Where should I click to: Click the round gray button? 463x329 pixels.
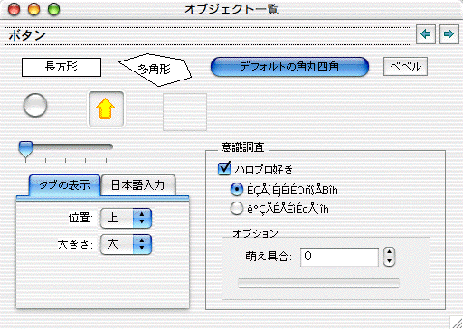(x=35, y=105)
